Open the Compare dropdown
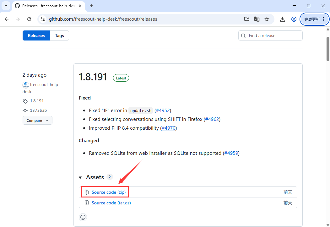The width and height of the screenshot is (330, 227). coord(37,120)
